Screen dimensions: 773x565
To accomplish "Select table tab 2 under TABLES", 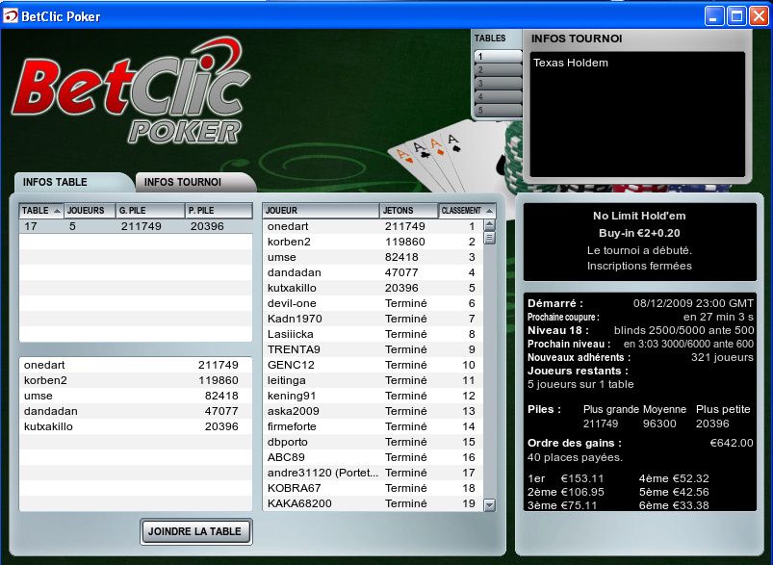I will click(498, 70).
